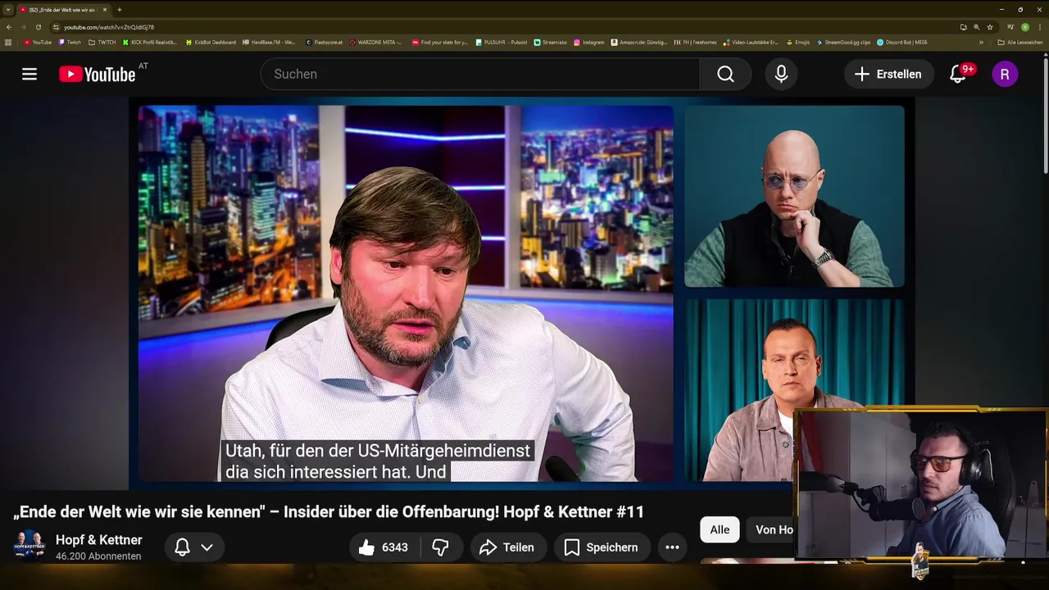Switch to the Ende der Welt browser tab
The width and height of the screenshot is (1049, 590).
click(61, 10)
